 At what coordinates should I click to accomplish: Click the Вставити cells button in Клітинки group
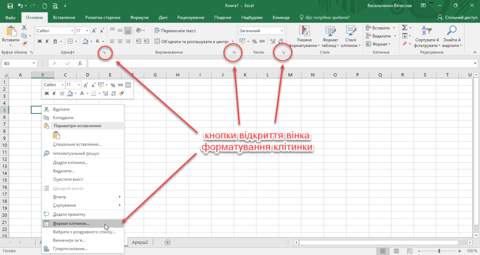378,28
